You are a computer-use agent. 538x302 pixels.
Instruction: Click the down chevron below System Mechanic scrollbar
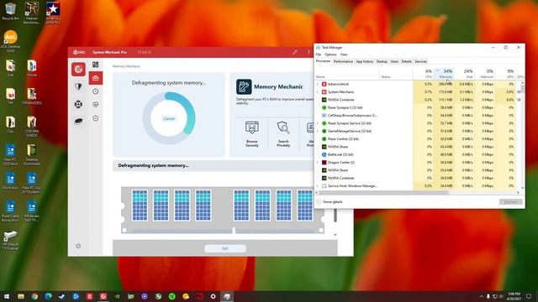tap(335, 235)
